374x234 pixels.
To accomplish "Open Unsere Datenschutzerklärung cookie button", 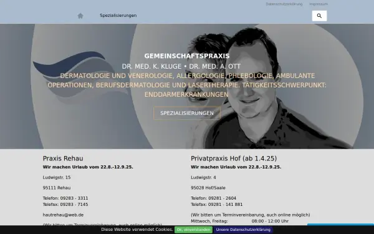I will click(243, 230).
